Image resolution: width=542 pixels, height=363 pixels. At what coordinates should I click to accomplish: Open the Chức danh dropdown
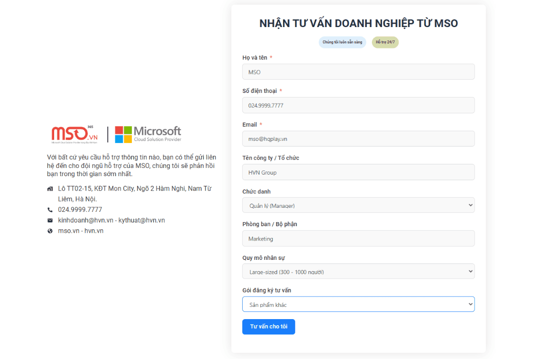click(358, 206)
